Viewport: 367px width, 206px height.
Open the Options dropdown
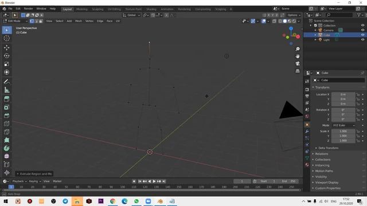pos(294,15)
